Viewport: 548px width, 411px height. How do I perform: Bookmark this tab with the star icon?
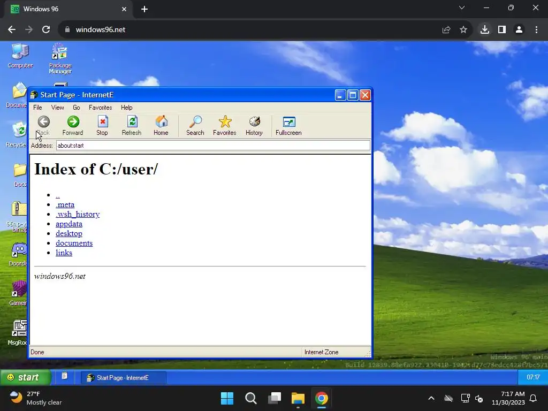[x=463, y=30]
